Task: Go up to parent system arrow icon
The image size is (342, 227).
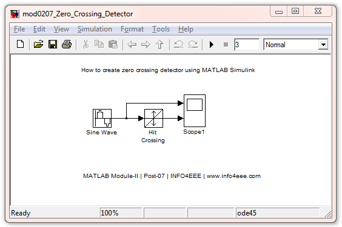Action: [160, 45]
